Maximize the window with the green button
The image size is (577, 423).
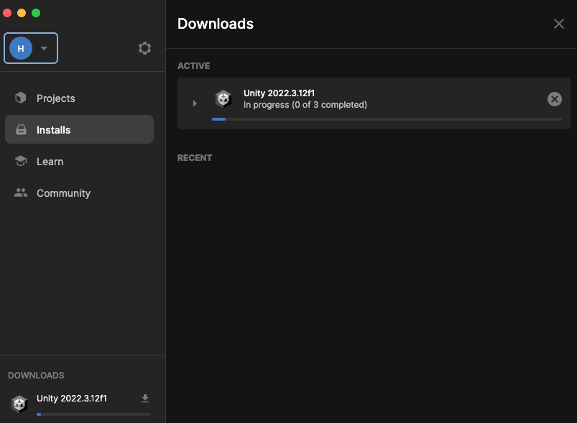click(36, 13)
